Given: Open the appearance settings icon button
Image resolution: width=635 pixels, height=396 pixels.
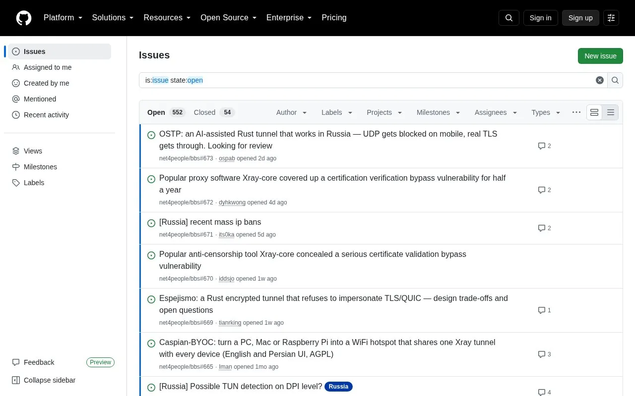Looking at the screenshot, I should (x=611, y=18).
